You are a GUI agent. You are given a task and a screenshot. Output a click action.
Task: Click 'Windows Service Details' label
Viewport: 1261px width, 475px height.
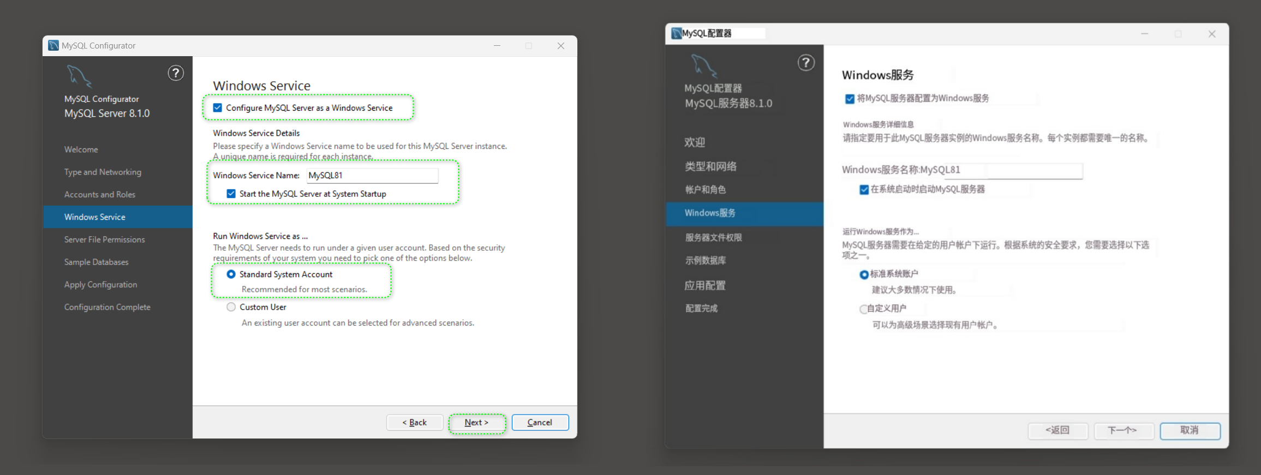pyautogui.click(x=256, y=133)
